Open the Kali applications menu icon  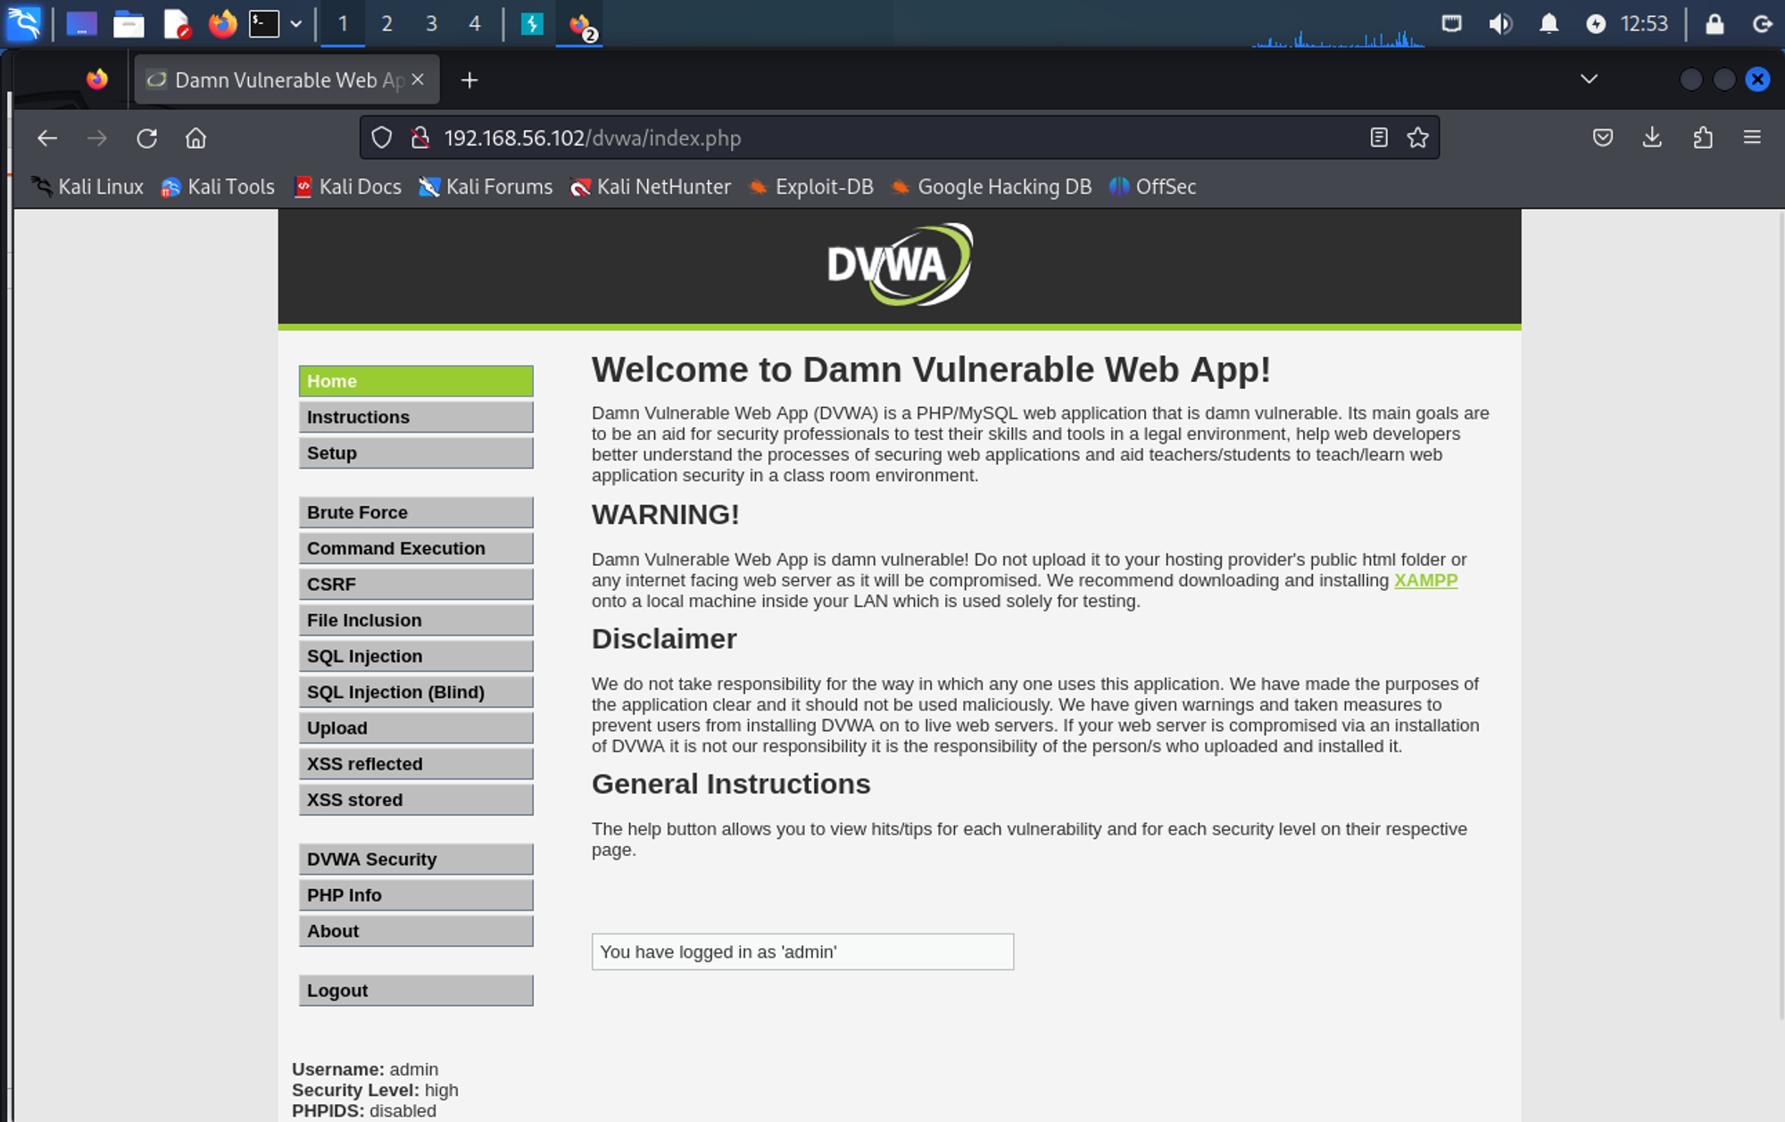pos(23,23)
